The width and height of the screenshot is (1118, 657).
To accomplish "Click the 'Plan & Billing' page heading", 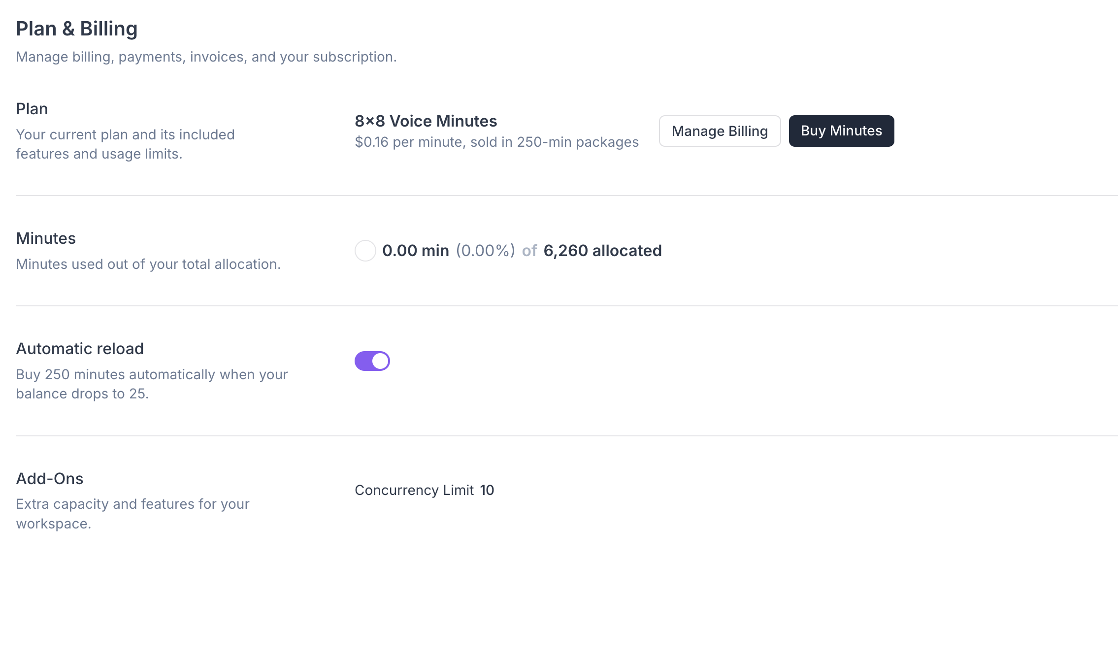I will pos(77,29).
